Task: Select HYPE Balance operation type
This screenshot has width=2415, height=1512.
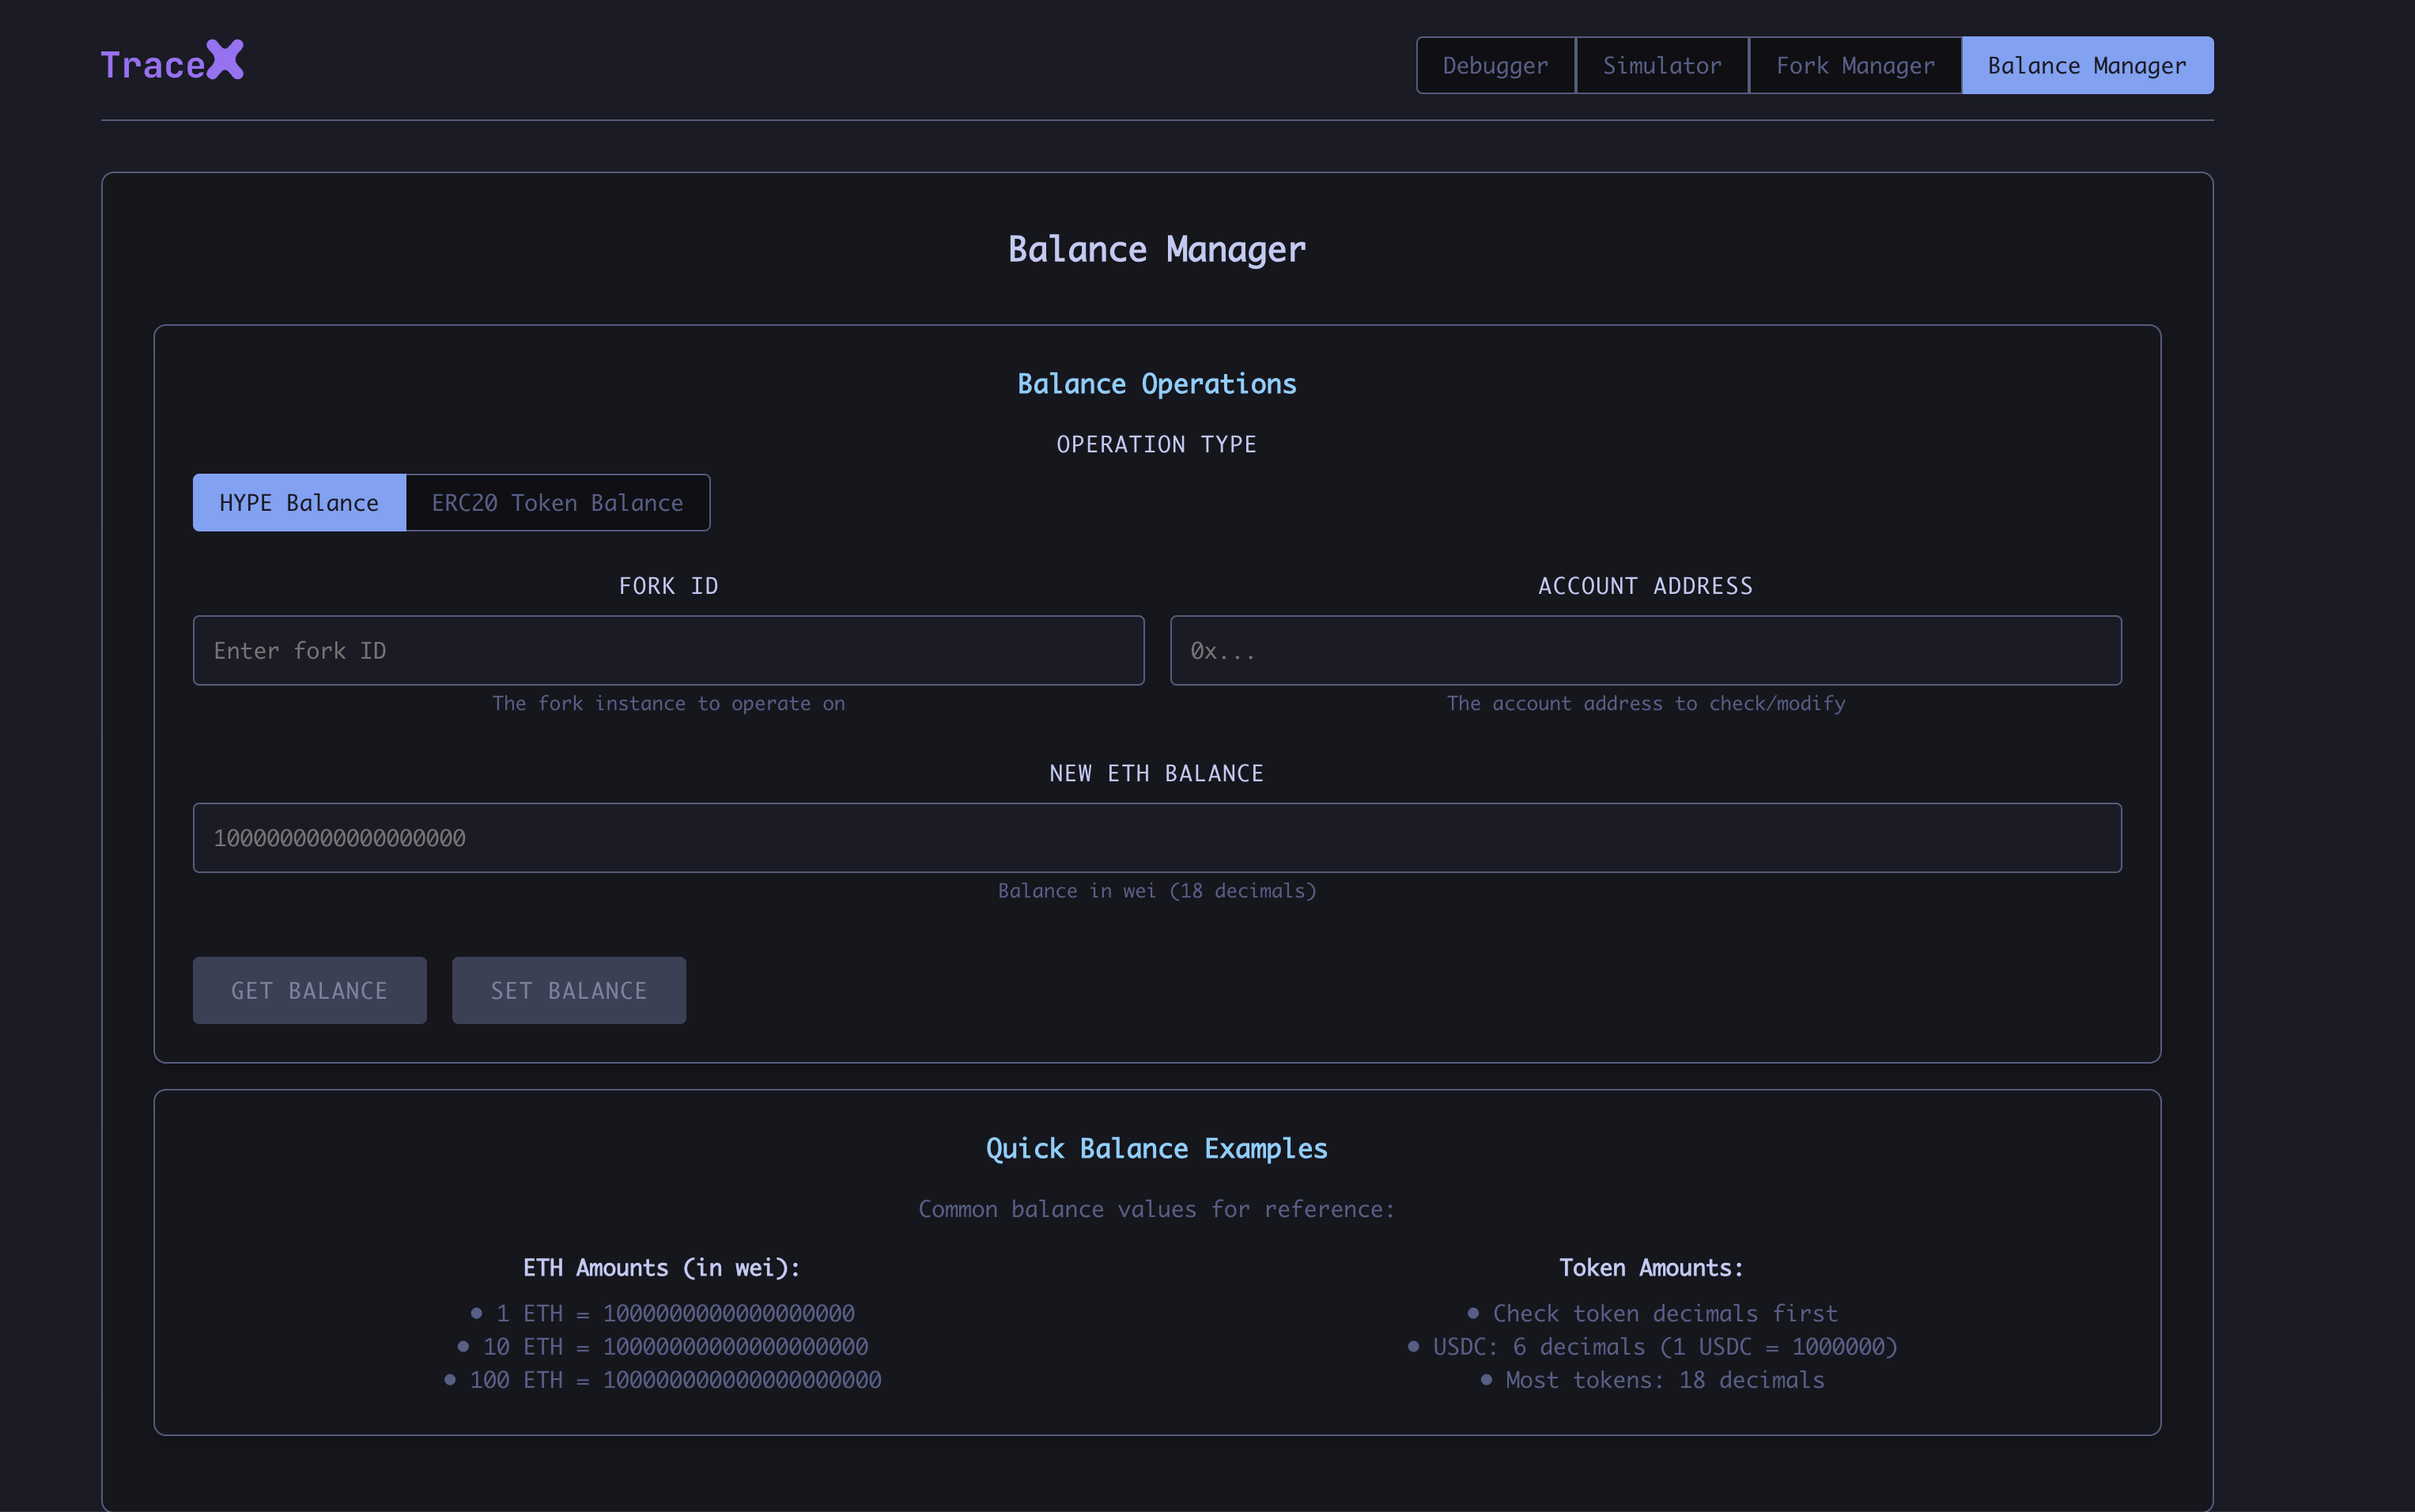Action: pos(299,503)
